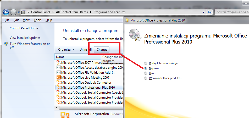Click the setup disc icon in Office dialog
Viewport: 249px width, 118px height.
[135, 35]
